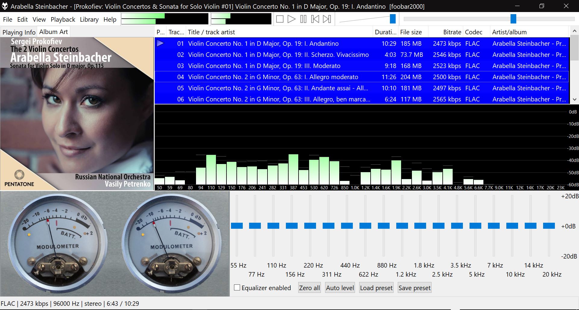Select track 05 II. Andante assai
The image size is (579, 310).
coord(362,88)
